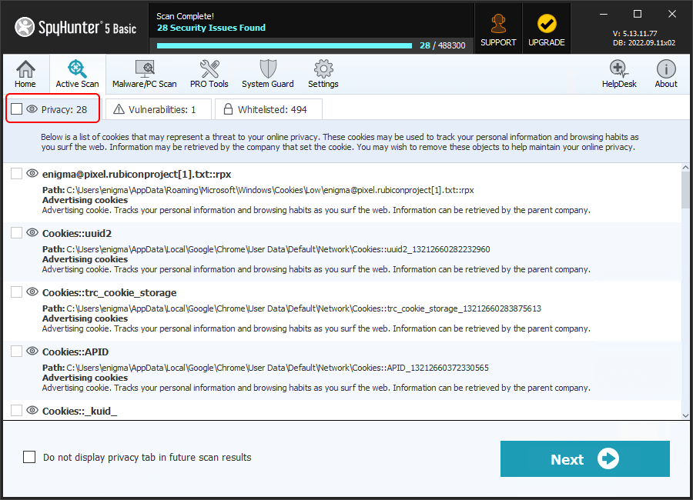693x500 pixels.
Task: Check the select-all Privacy checkbox
Action: tap(17, 110)
